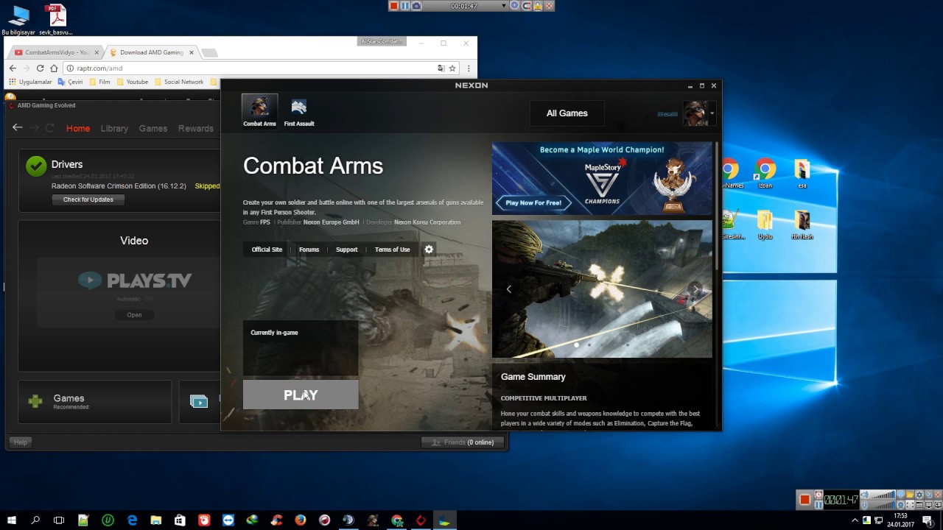This screenshot has height=530, width=943.
Task: Open Firefox from the taskbar
Action: pos(300,520)
